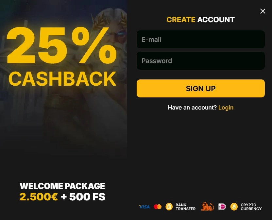Focus the E-mail input field
Viewport: 272px width, 220px height.
[200, 39]
